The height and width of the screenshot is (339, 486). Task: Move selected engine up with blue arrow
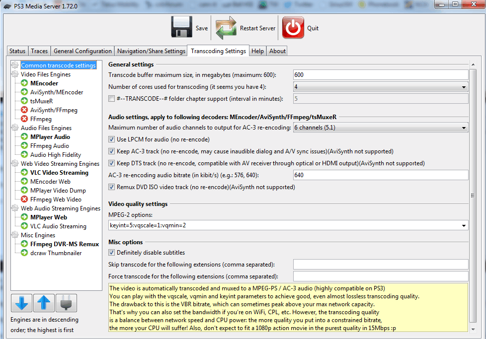[44, 303]
